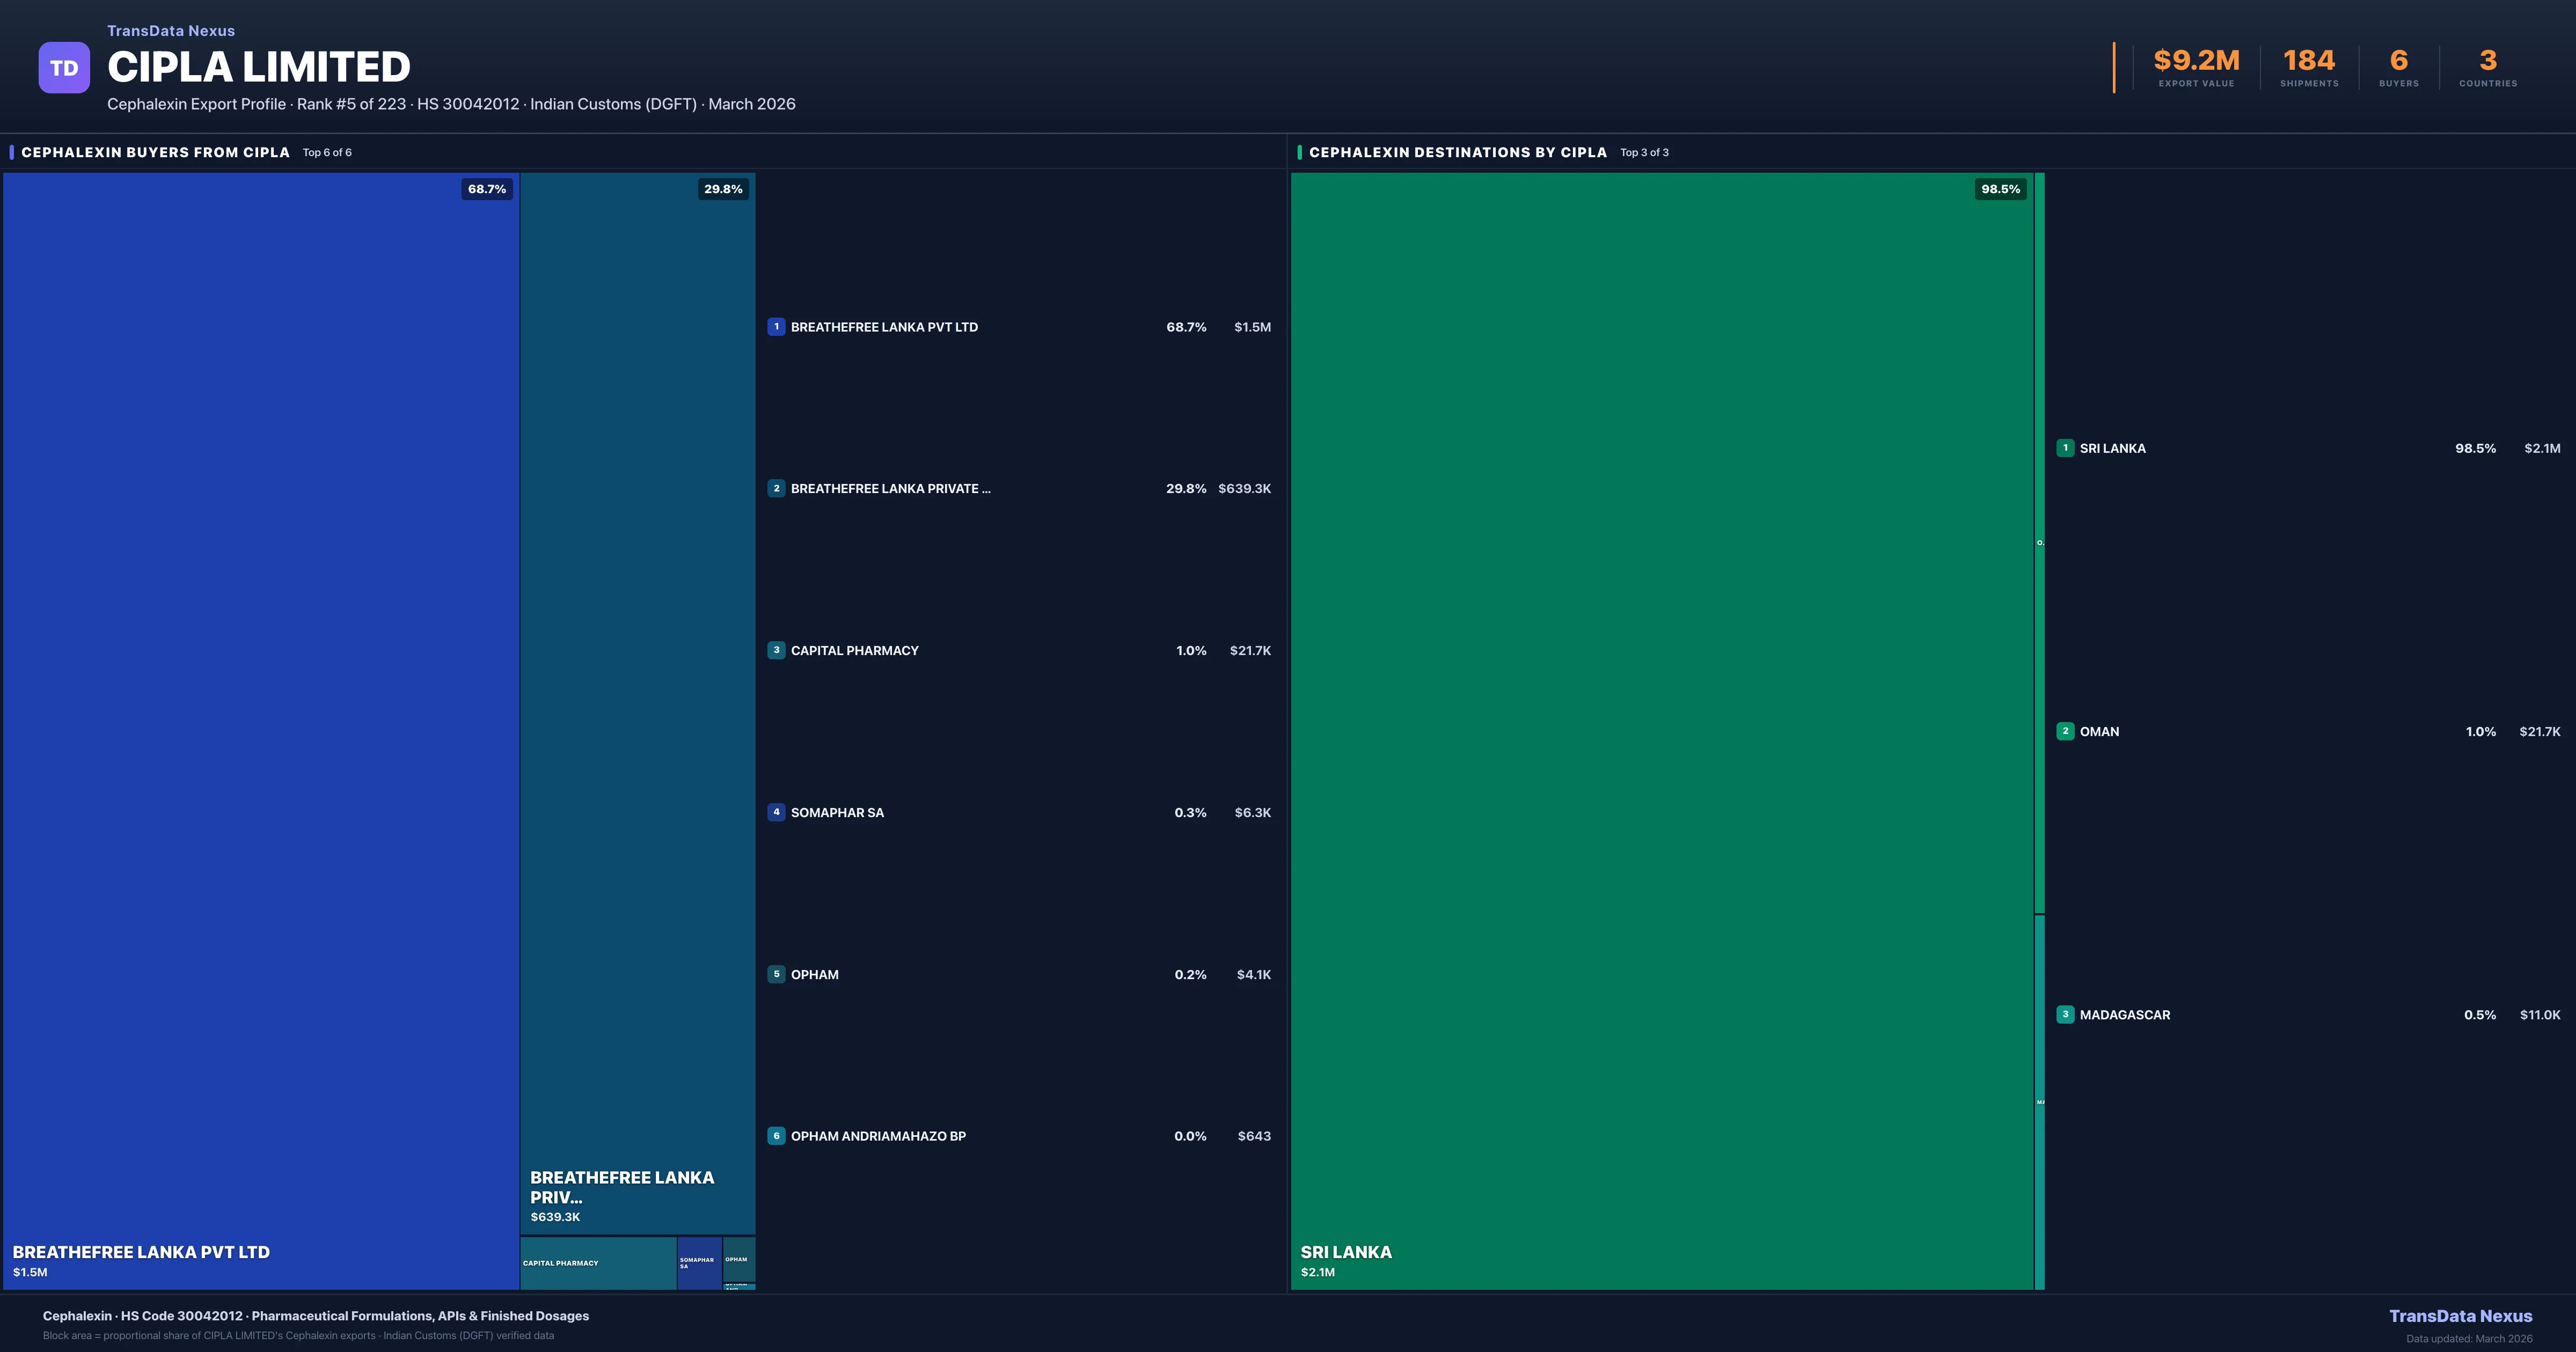The height and width of the screenshot is (1352, 2576).
Task: Click the purple TD logo icon
Action: click(64, 68)
